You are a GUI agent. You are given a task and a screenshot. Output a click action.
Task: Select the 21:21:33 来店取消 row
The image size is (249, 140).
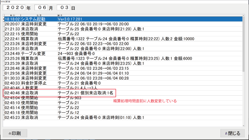click(123, 29)
